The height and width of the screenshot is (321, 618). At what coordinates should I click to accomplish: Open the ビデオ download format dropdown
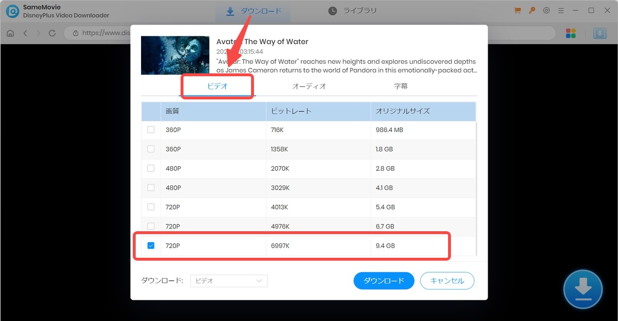click(228, 280)
